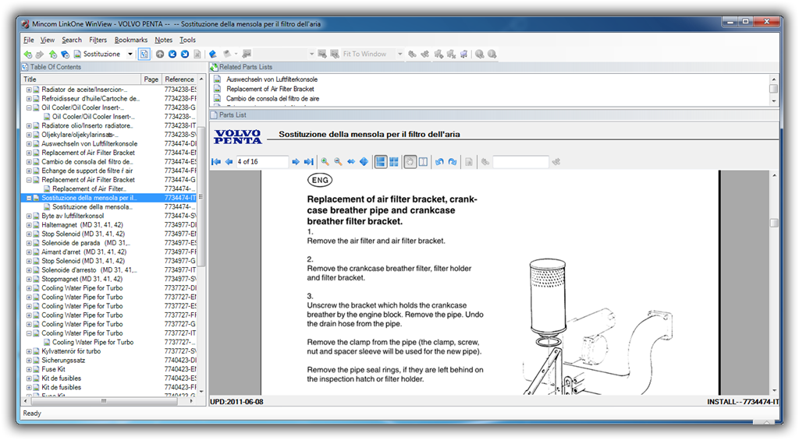Go to first page in viewer
This screenshot has height=440, width=799.
(x=216, y=162)
